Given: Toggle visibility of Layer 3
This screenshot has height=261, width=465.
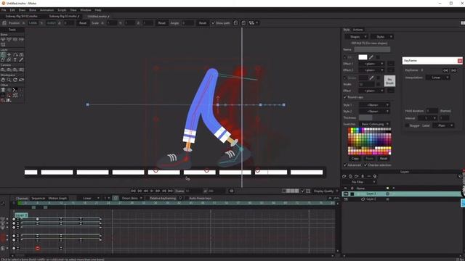Looking at the screenshot, I should (x=346, y=194).
